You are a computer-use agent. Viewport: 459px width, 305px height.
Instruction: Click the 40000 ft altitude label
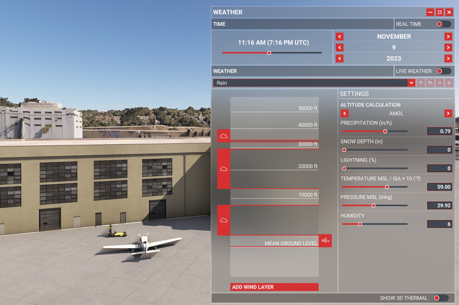click(x=308, y=125)
